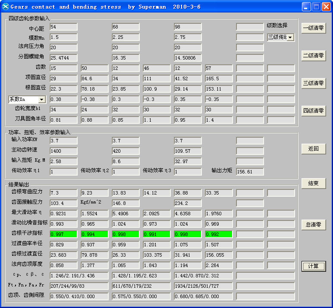The image size is (333, 308).
Task: Click first-stage 法向压力角 field with 20
Action: [63, 47]
